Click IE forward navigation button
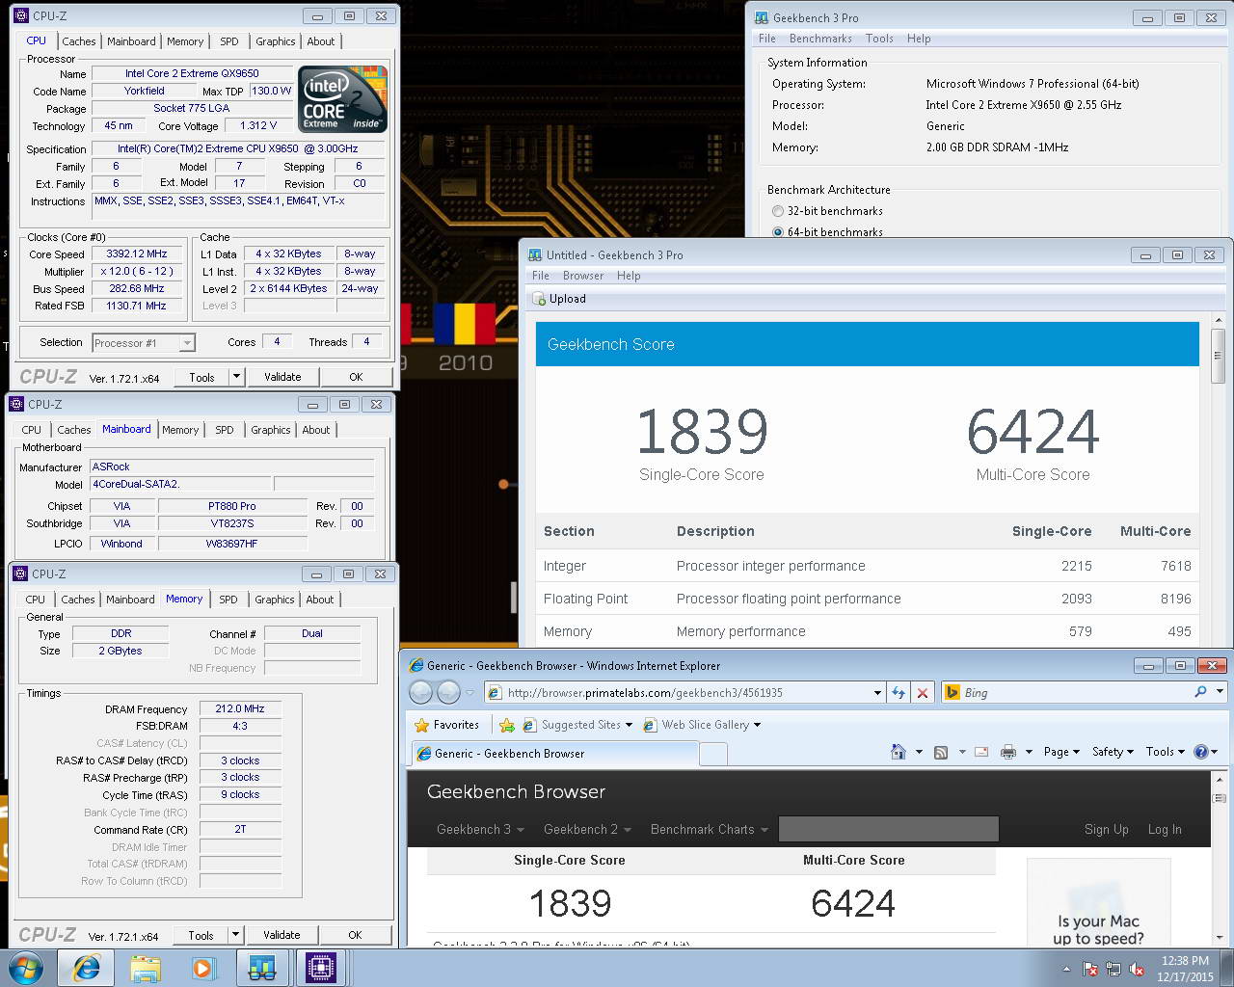Screen dimensions: 1234x987 pyautogui.click(x=449, y=692)
